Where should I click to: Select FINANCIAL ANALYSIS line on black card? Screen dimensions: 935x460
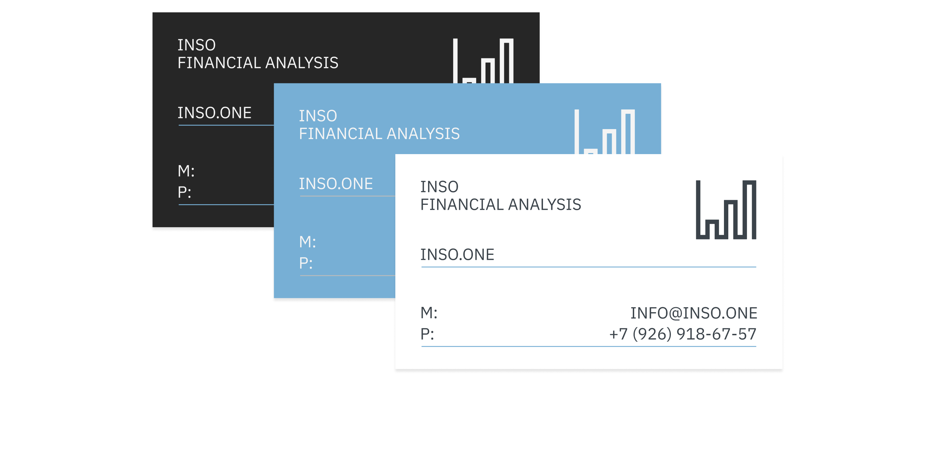click(x=258, y=63)
